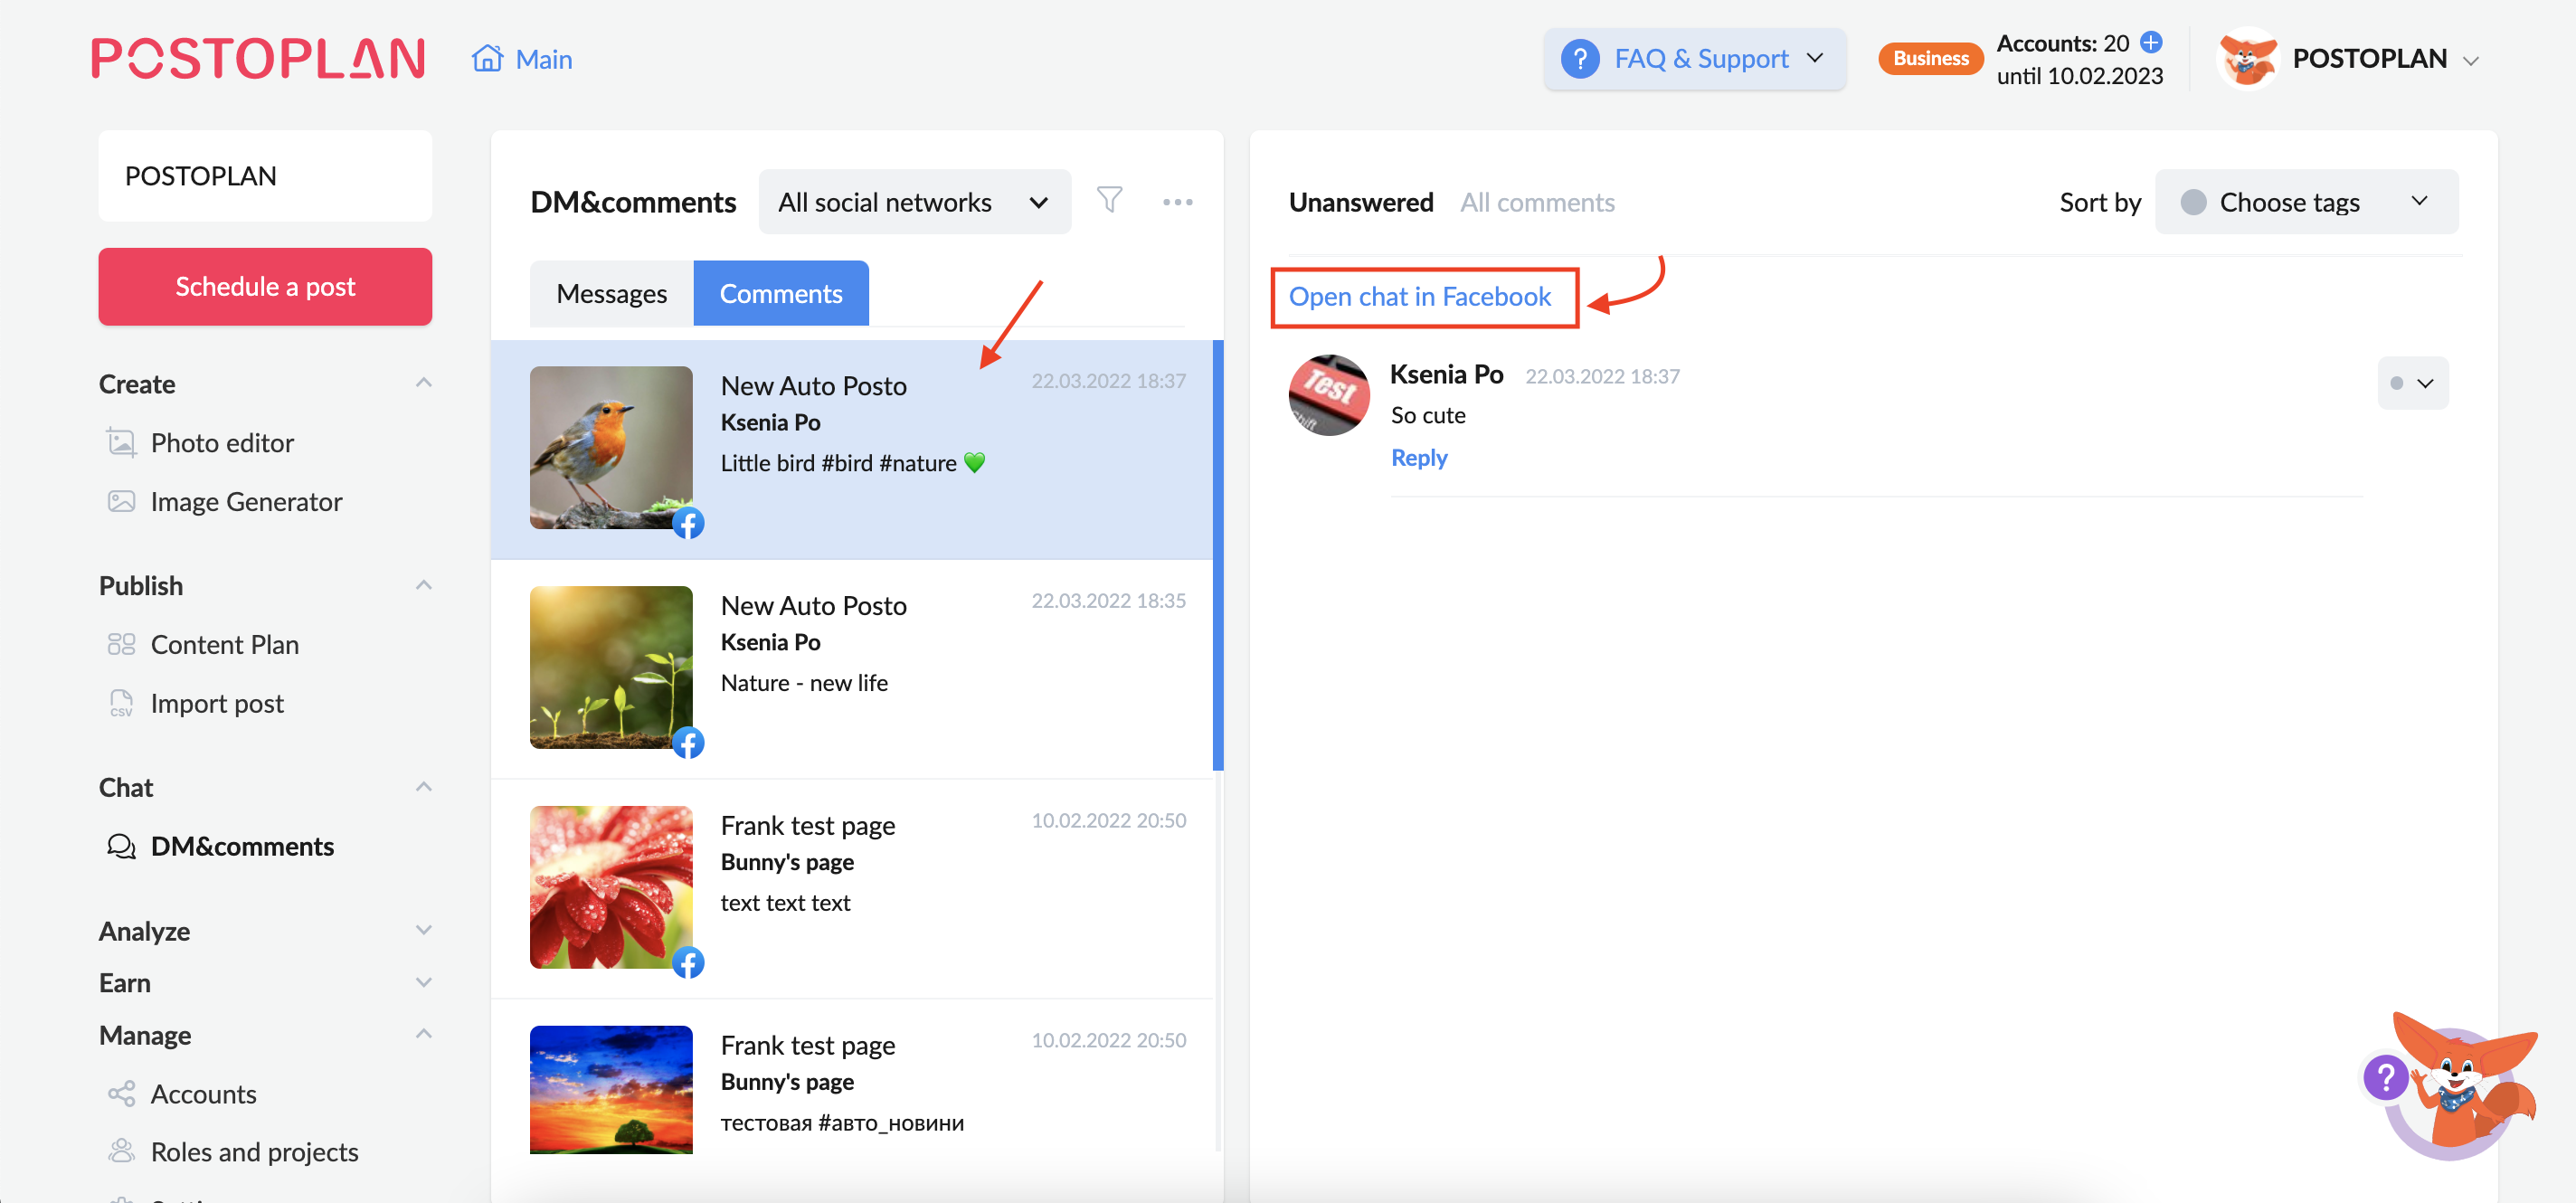This screenshot has height=1203, width=2576.
Task: Open the POSTOPLAN account dropdown
Action: pyautogui.click(x=2470, y=61)
